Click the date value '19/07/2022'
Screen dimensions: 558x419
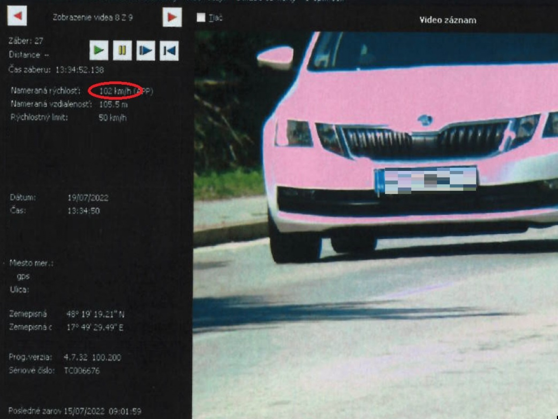[88, 198]
